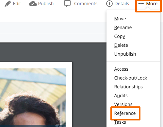View Audits from the More menu
This screenshot has width=163, height=127.
(x=121, y=96)
